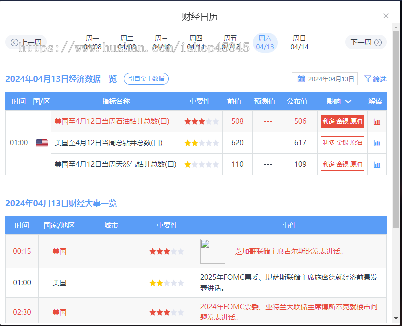Go to previous week with 上一周
402x326 pixels.
tap(26, 42)
